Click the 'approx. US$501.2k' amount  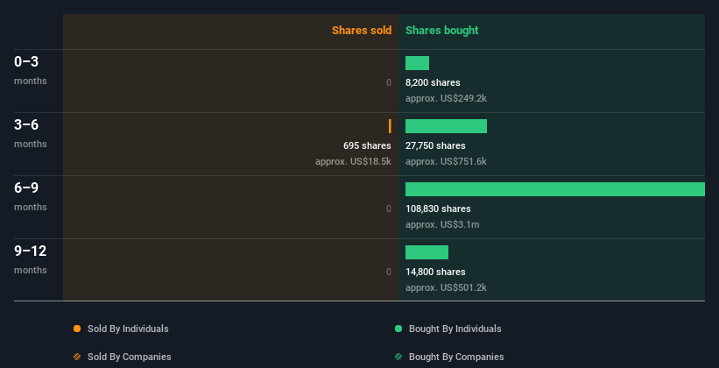click(x=446, y=287)
